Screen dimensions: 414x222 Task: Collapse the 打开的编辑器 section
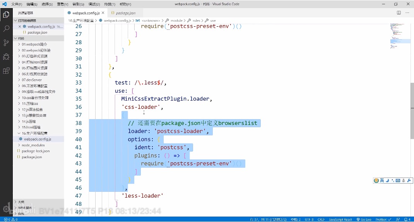pyautogui.click(x=39, y=20)
